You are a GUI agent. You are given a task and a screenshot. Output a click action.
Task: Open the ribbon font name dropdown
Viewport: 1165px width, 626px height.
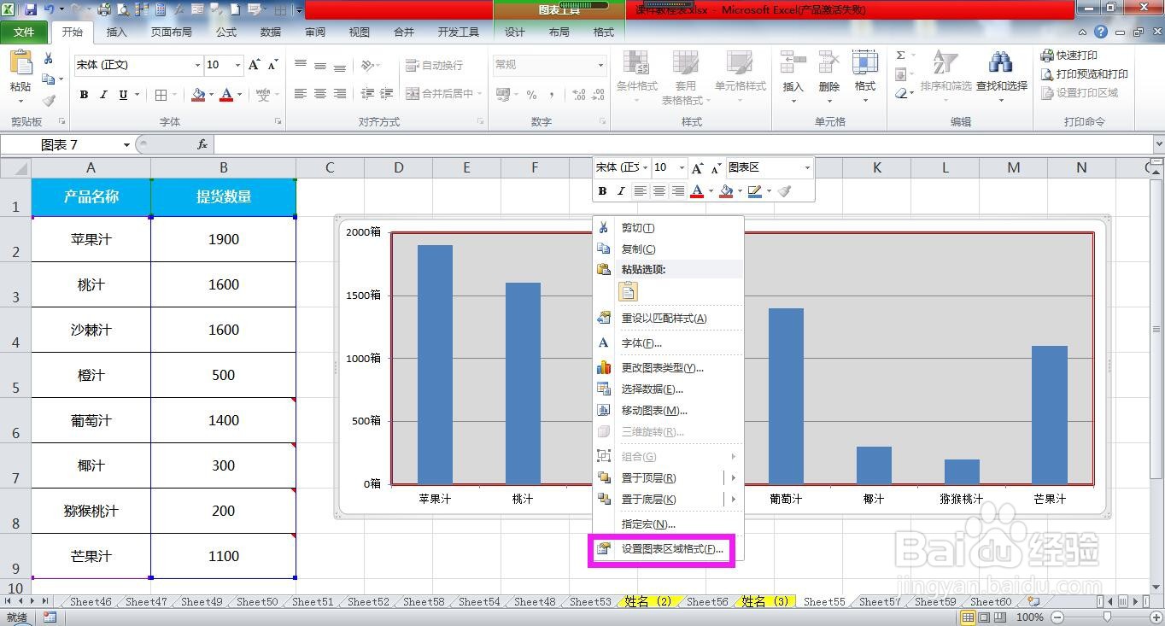197,65
